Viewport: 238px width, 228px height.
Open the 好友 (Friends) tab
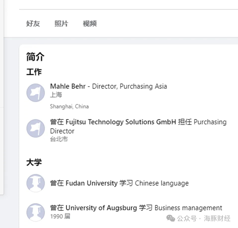33,24
